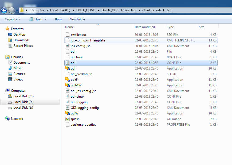
Task: Select the odi.boot file
Action: (141, 57)
